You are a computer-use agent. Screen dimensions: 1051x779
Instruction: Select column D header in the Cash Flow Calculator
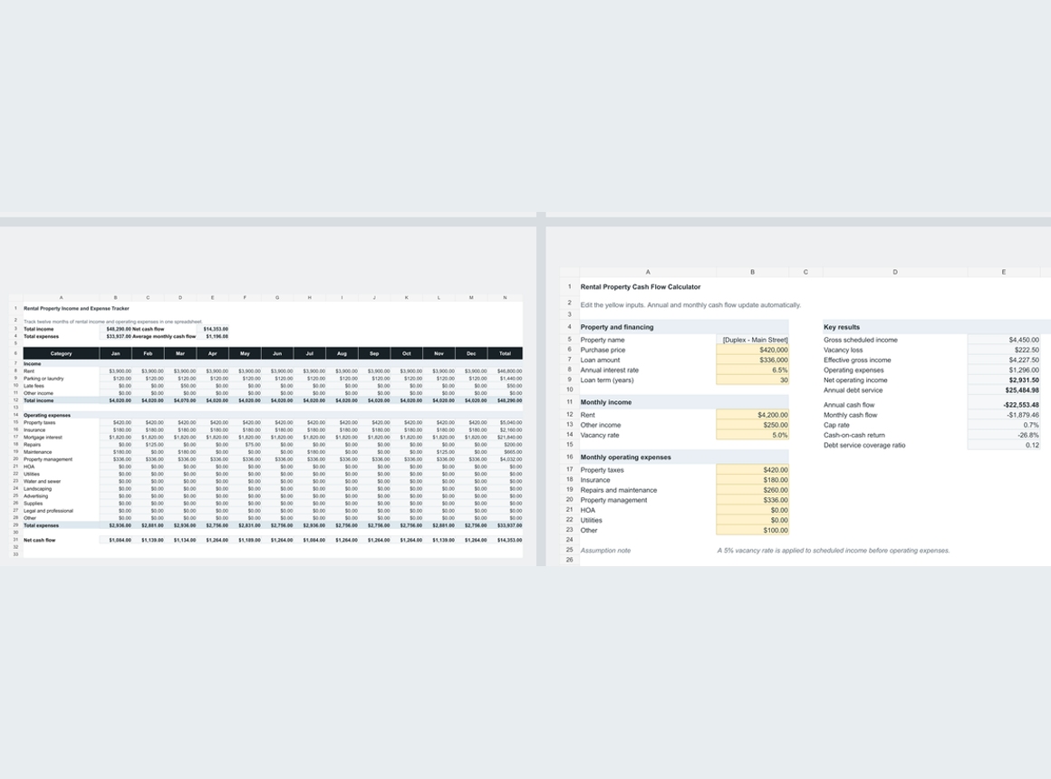[x=895, y=272]
